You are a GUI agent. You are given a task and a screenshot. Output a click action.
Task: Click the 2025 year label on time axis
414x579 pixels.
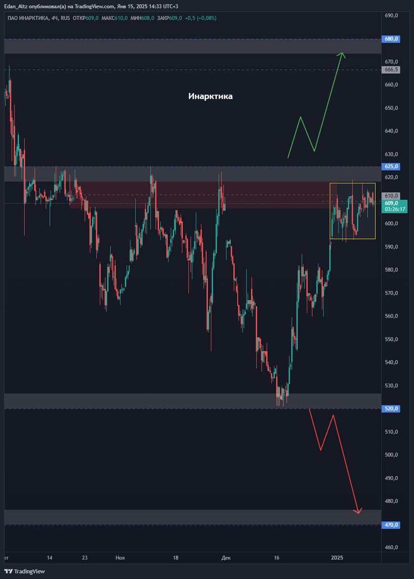(x=337, y=558)
